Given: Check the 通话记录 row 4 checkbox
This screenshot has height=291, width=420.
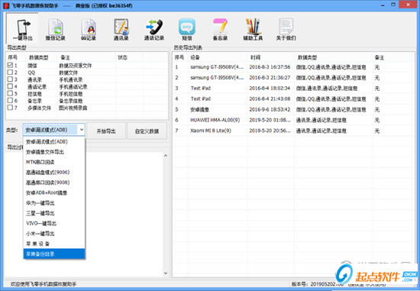Looking at the screenshot, I should pyautogui.click(x=10, y=86).
